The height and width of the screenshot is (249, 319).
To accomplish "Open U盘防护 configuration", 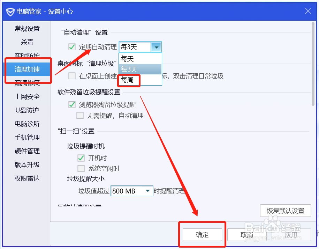I will point(27,110).
